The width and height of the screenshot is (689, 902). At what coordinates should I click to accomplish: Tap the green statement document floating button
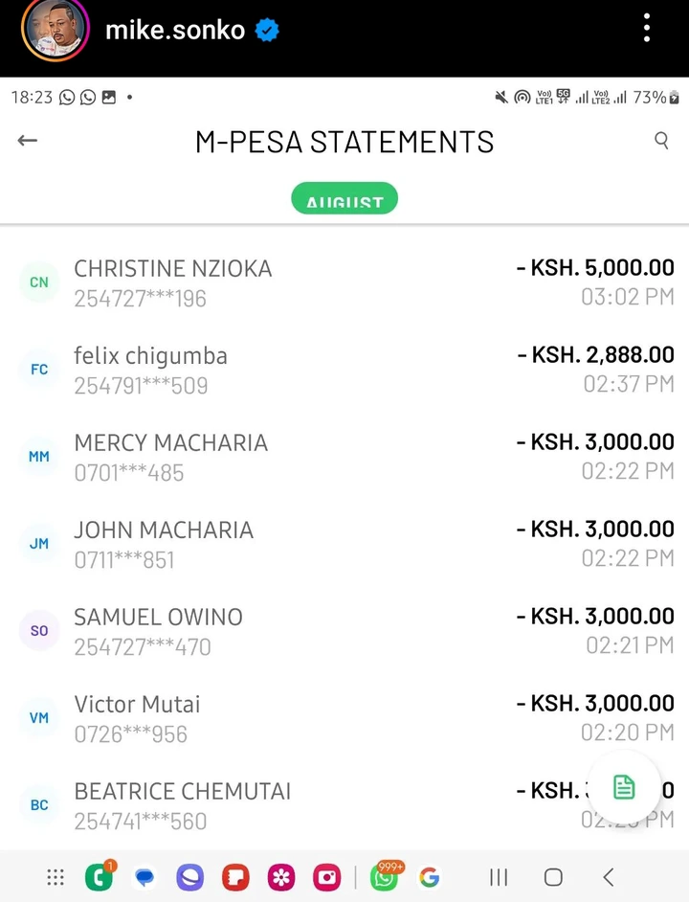pos(624,787)
